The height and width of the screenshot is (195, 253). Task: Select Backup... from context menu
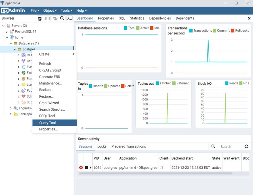pos(54,90)
